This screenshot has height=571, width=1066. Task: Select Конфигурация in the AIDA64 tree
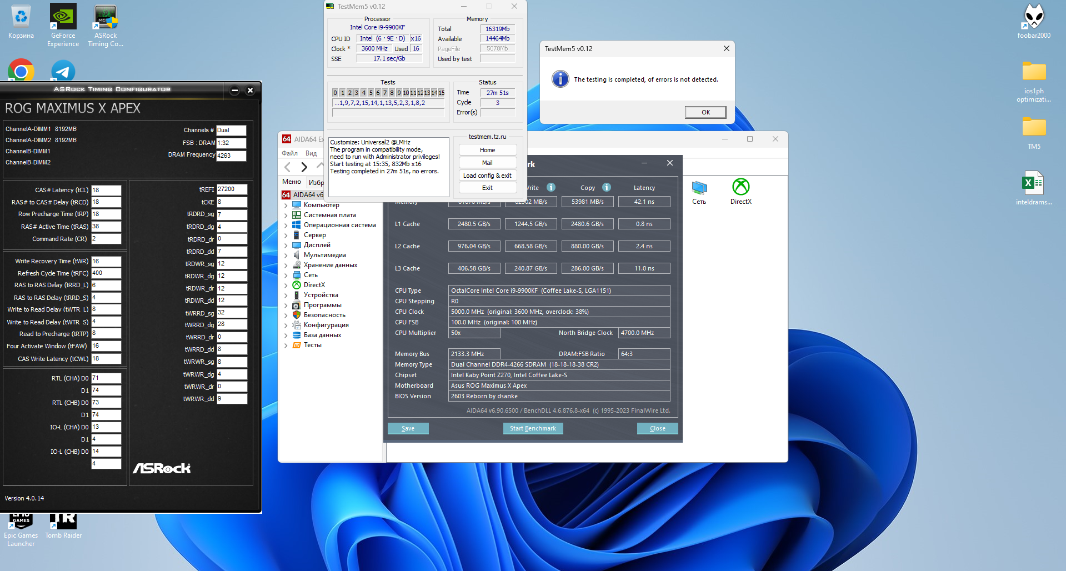(x=326, y=325)
